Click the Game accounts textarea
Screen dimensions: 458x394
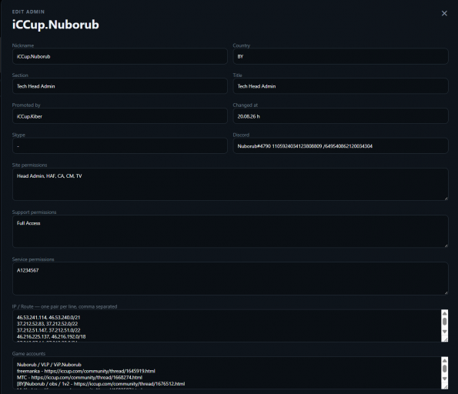click(x=226, y=372)
